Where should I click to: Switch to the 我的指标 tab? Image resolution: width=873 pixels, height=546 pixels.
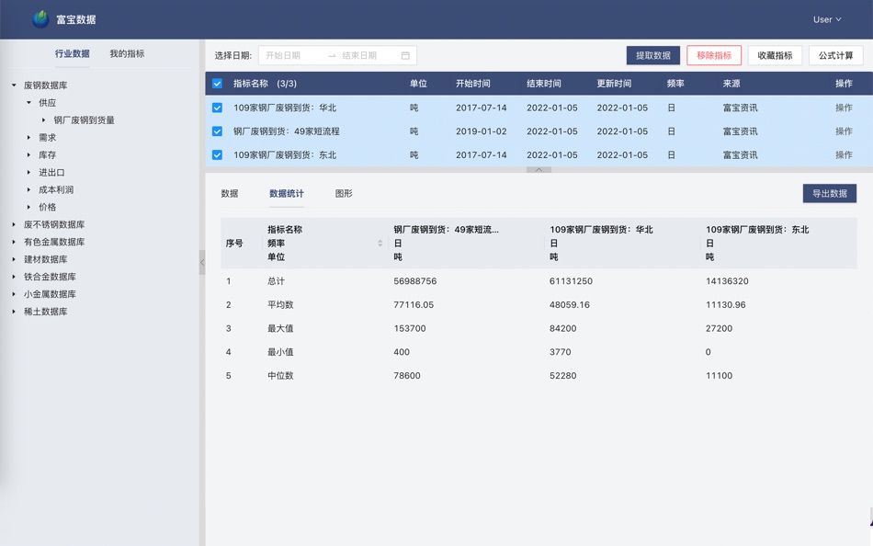pos(127,53)
